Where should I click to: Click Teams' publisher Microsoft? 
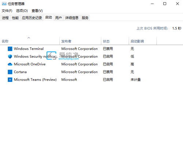tap(69, 80)
